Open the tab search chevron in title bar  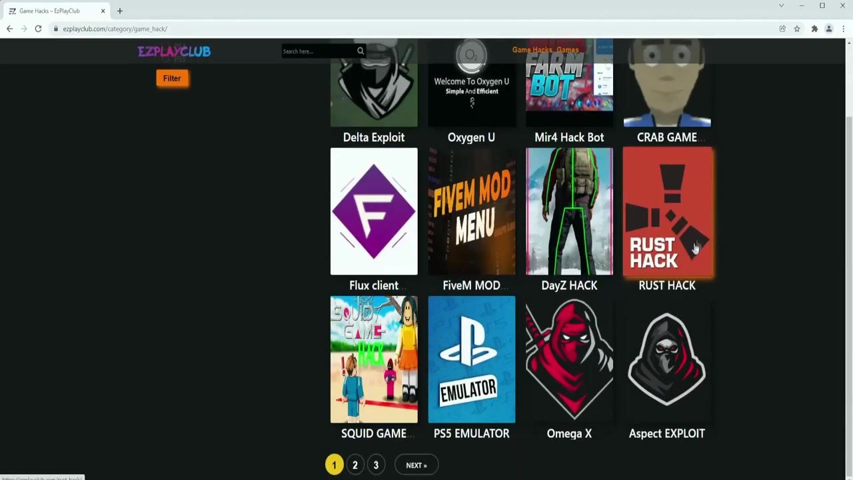(781, 5)
